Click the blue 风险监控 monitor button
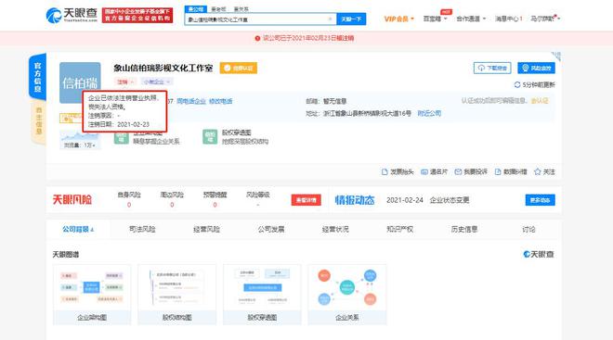 coord(536,68)
